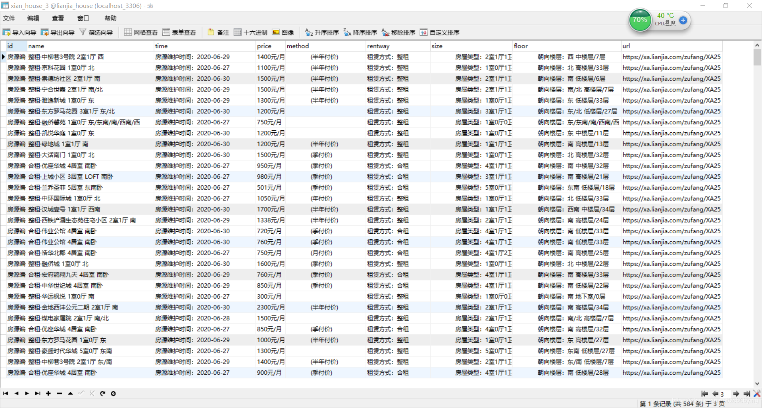Click the 备注 memo toolbar button
Screen dimensions: 762x408
218,32
